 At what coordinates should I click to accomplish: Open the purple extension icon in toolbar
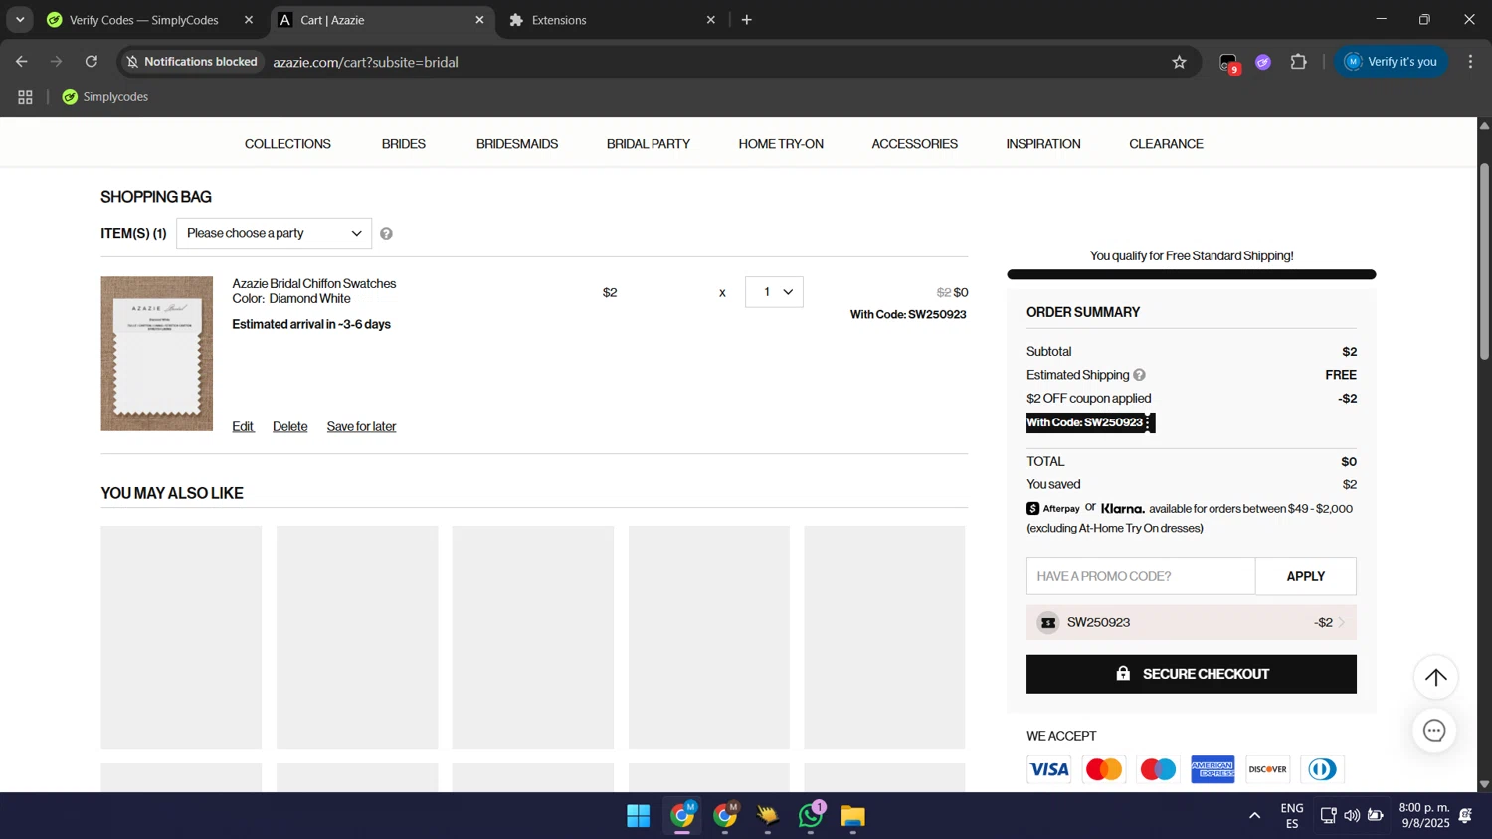[x=1263, y=62]
